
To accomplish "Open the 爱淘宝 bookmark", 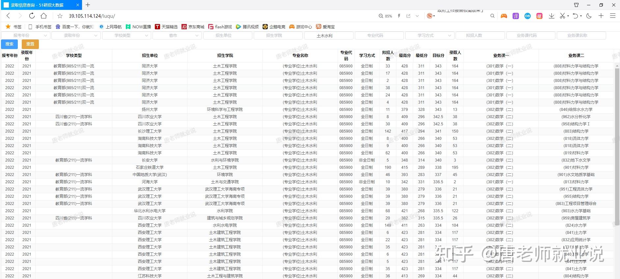I will coord(325,27).
